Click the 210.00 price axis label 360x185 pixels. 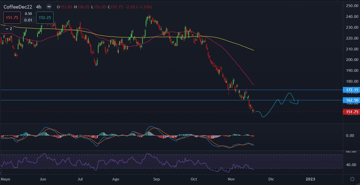click(x=352, y=49)
